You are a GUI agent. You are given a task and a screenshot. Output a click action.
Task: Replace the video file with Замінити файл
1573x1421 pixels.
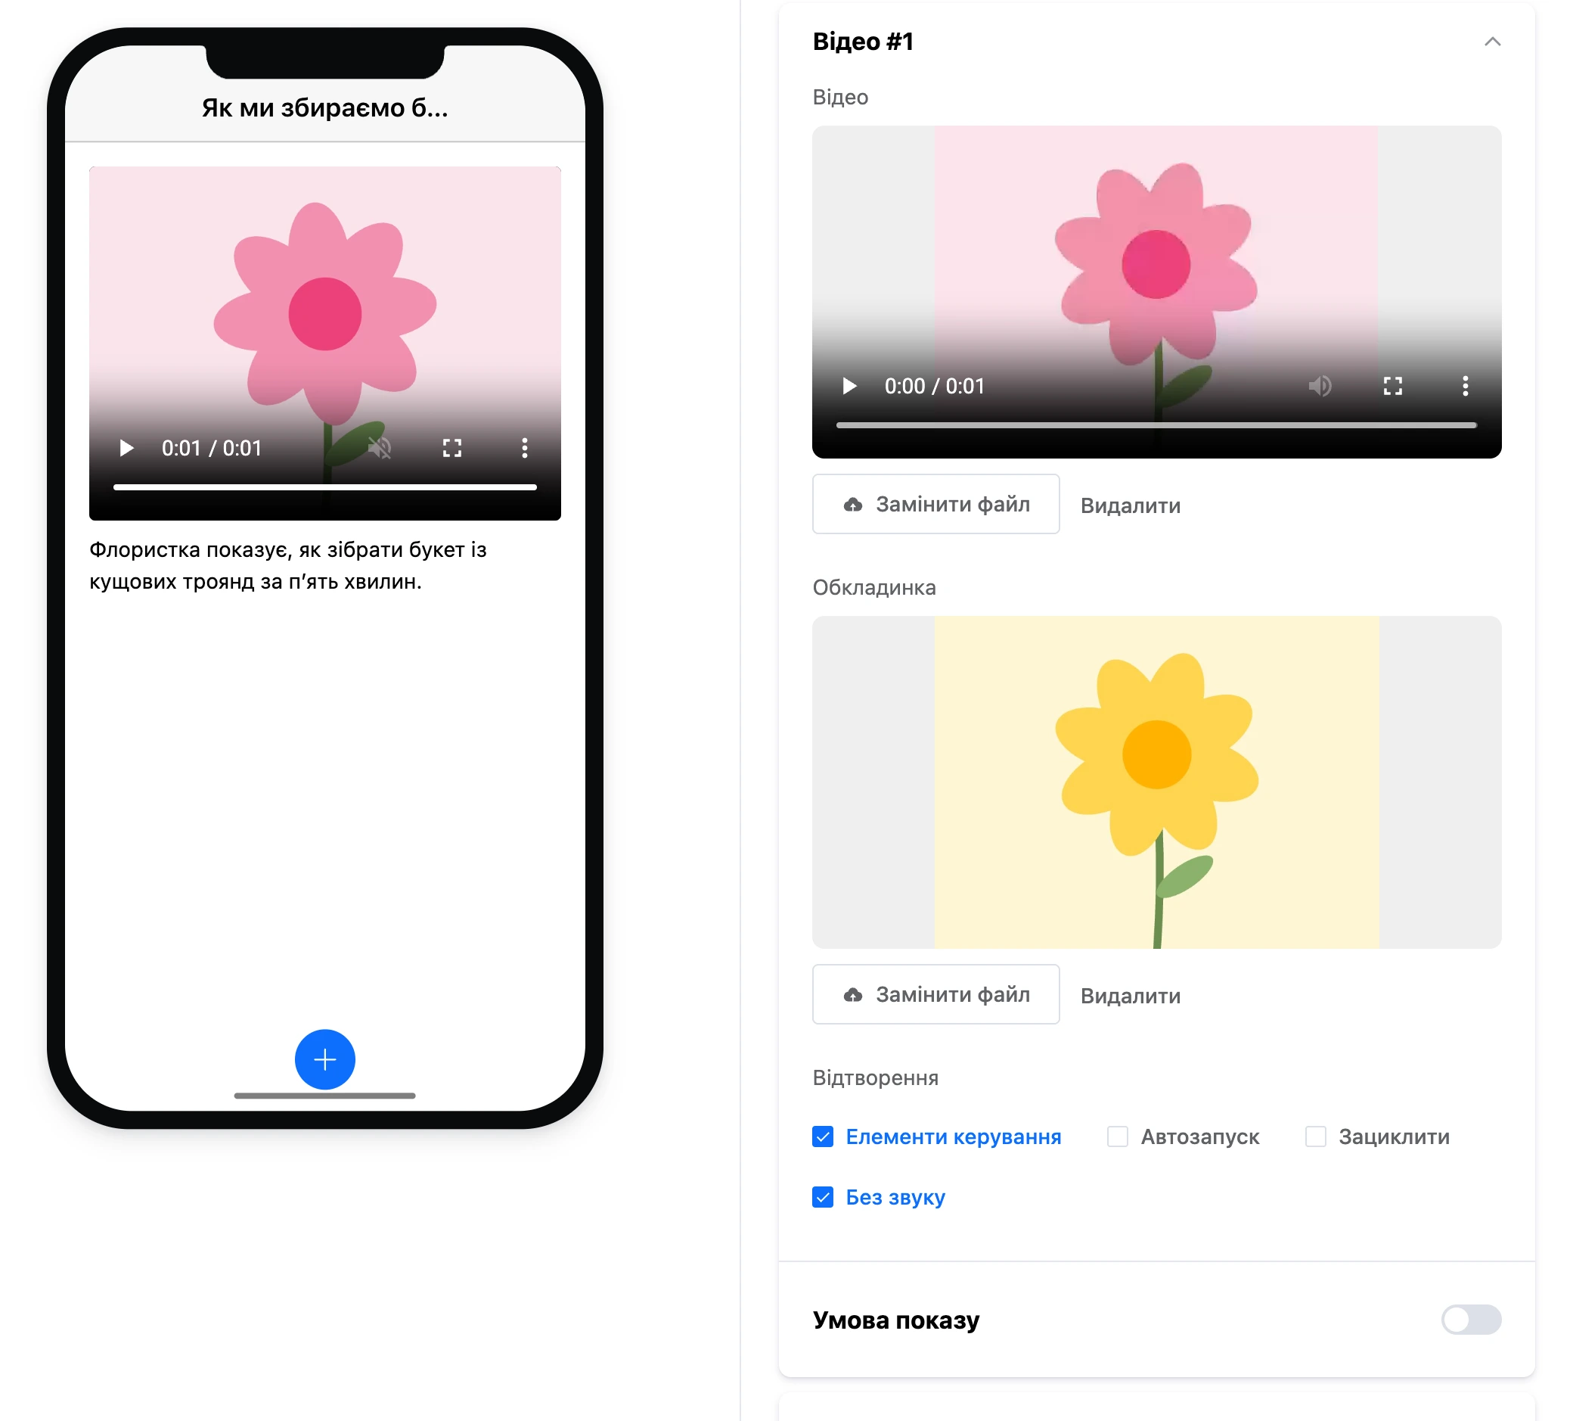point(936,505)
